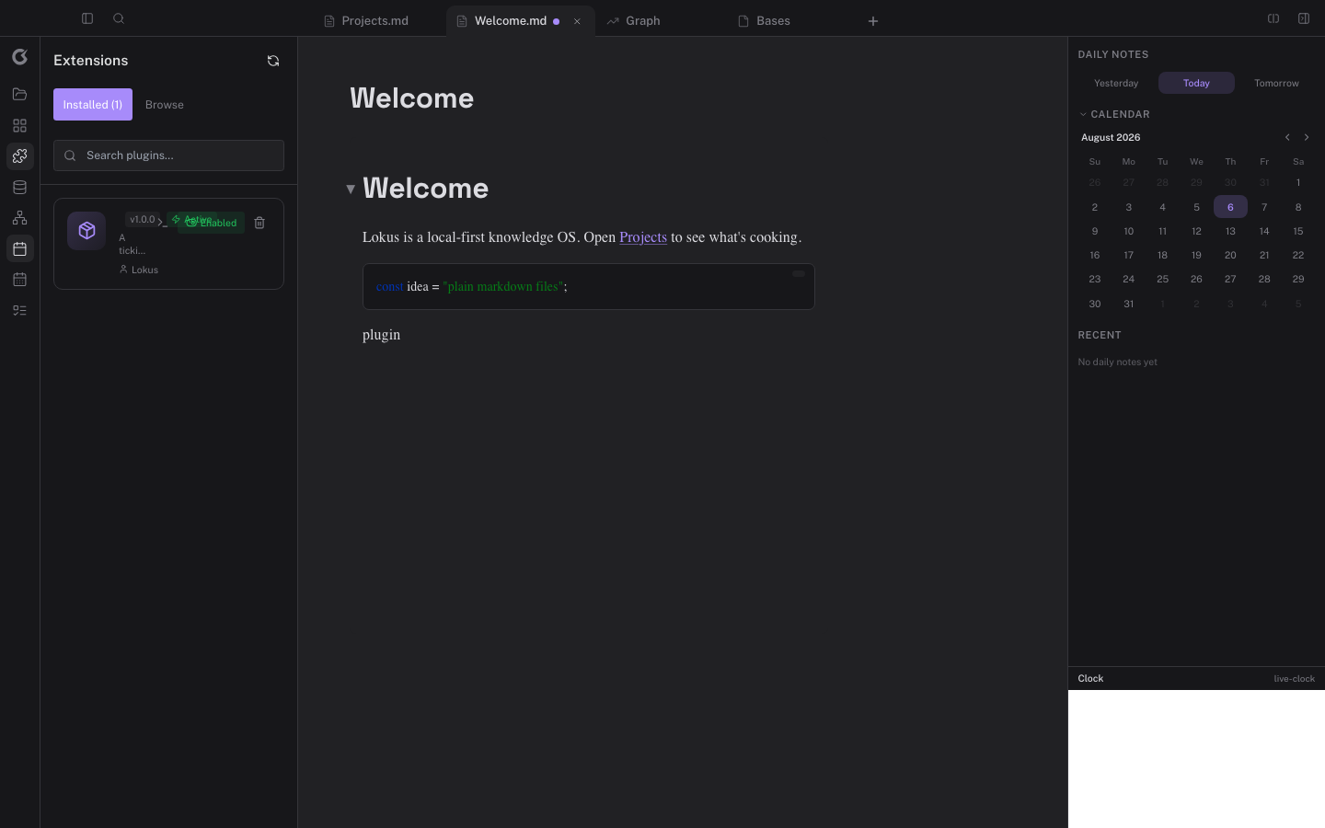Click the v1.0.0 version badge
This screenshot has width=1325, height=828.
click(142, 220)
